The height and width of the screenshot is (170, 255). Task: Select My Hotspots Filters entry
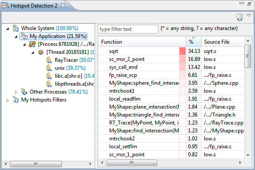(44, 100)
